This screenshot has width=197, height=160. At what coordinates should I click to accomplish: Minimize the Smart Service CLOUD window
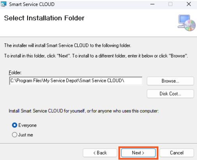(152, 4)
